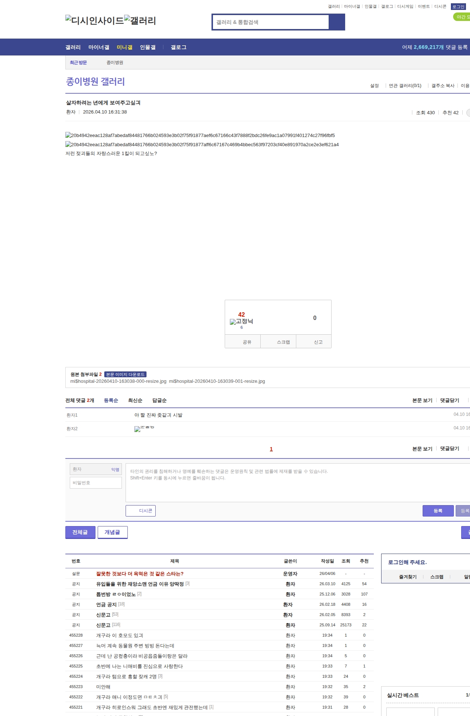470x716 pixels.
Task: Click the image icon in 환자2's comment
Action: [x=138, y=429]
